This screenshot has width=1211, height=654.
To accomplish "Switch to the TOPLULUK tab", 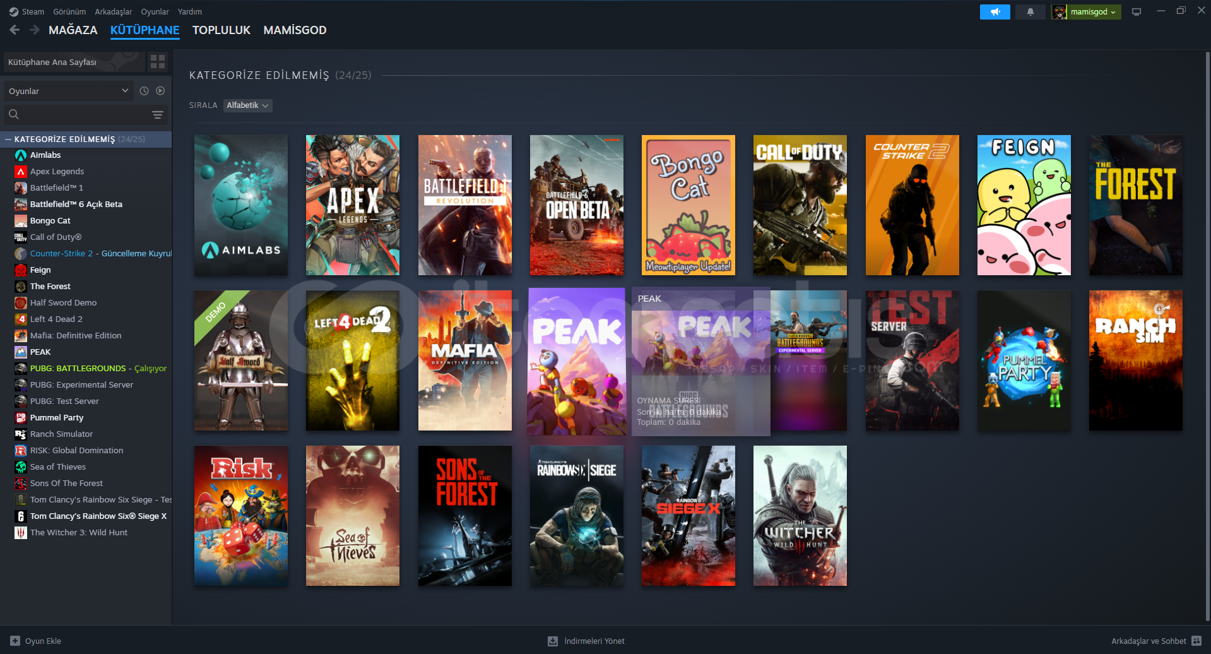I will point(222,30).
